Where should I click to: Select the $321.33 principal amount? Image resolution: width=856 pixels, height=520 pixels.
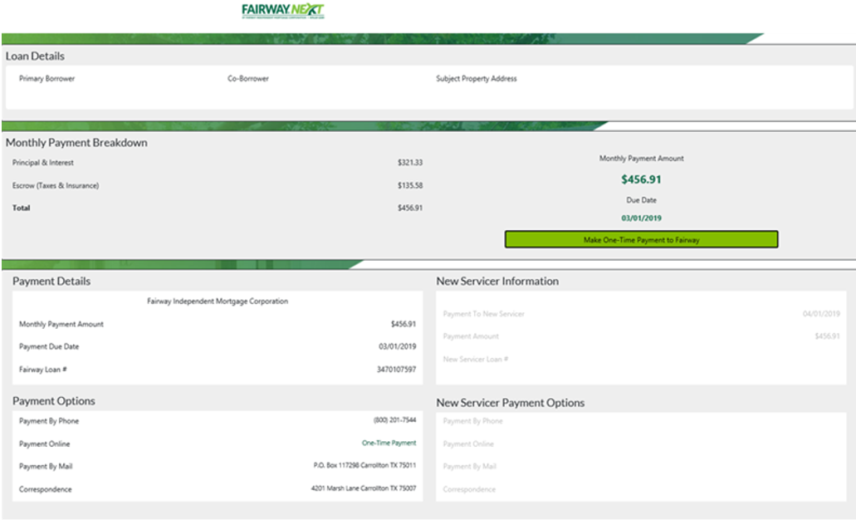coord(410,163)
